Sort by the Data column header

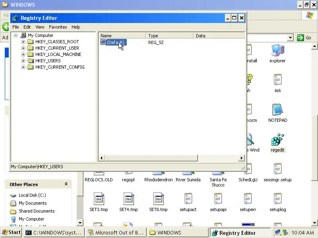pyautogui.click(x=219, y=36)
